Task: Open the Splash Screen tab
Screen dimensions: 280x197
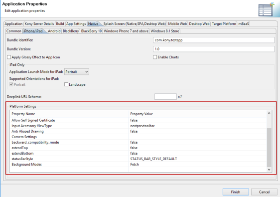Action: (x=135, y=24)
